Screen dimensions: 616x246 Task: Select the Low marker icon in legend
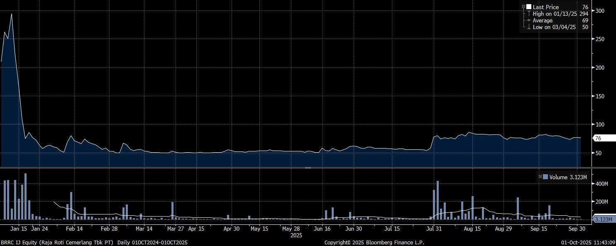tap(528, 27)
